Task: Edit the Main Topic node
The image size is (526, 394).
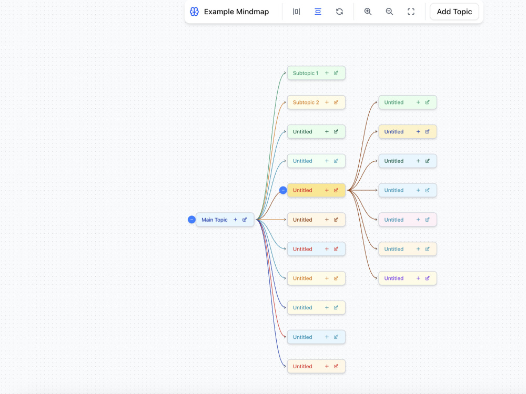Action: pyautogui.click(x=245, y=220)
